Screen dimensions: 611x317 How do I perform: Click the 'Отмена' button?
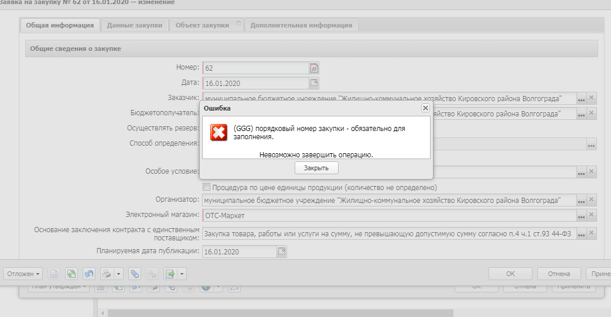click(558, 273)
